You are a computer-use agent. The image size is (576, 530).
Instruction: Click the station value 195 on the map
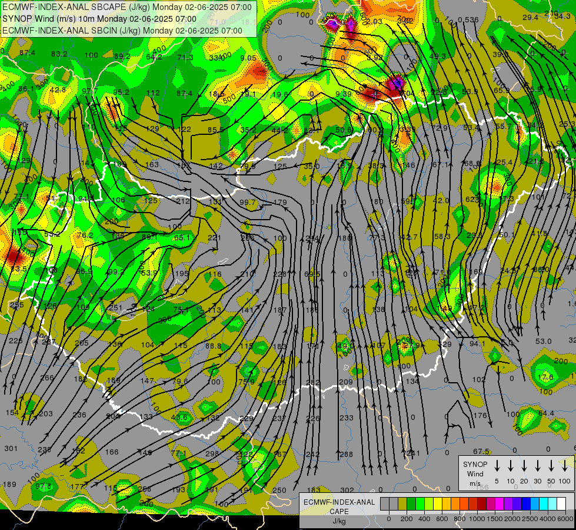(182, 274)
